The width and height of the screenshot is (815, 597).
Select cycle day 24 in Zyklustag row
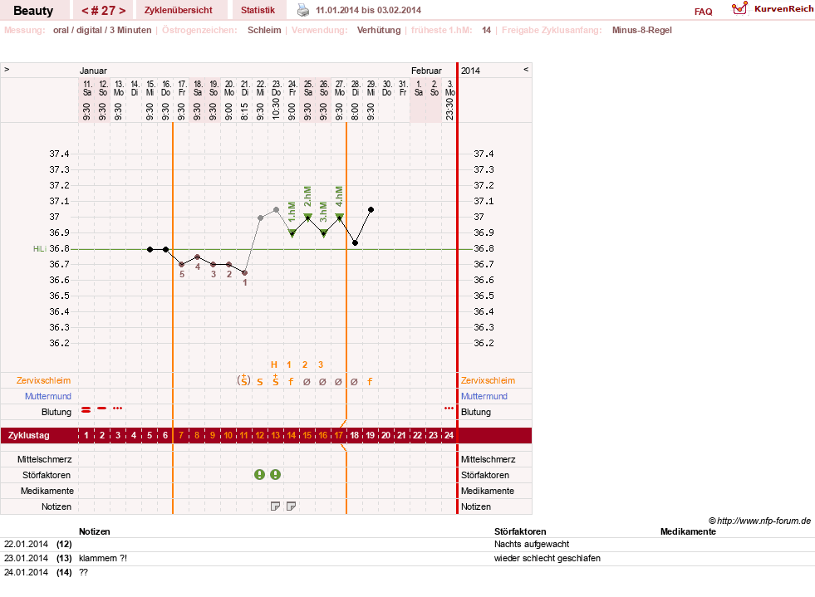point(449,435)
